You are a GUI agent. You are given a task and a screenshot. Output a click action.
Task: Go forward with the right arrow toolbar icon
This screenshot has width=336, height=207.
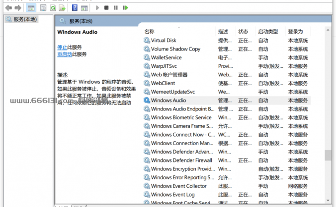[18, 8]
